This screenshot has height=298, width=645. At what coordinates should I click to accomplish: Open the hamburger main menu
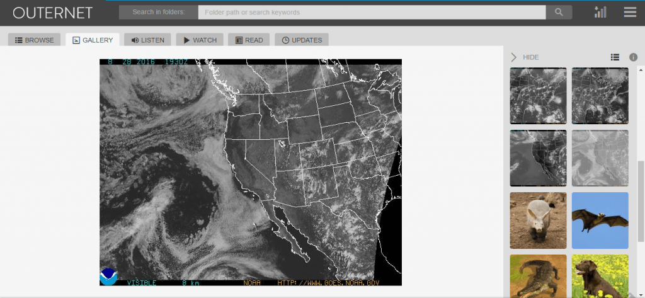(x=629, y=12)
